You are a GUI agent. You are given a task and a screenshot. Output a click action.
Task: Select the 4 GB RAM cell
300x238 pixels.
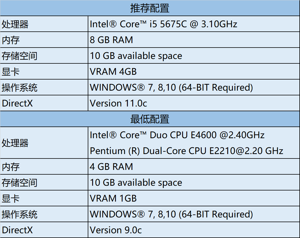click(111, 167)
